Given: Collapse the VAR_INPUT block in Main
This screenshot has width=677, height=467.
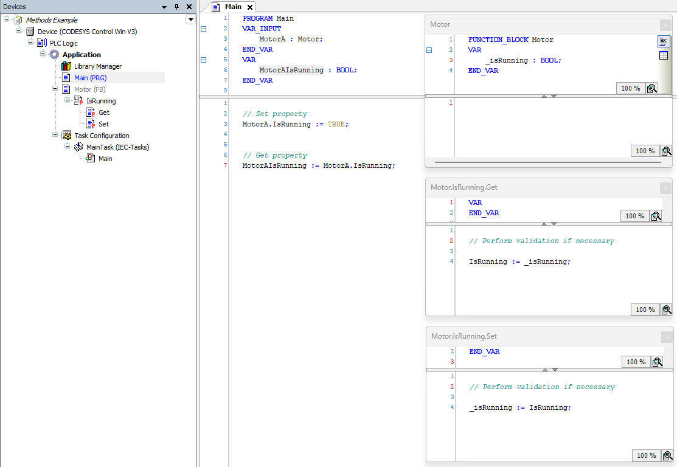Looking at the screenshot, I should pos(203,29).
